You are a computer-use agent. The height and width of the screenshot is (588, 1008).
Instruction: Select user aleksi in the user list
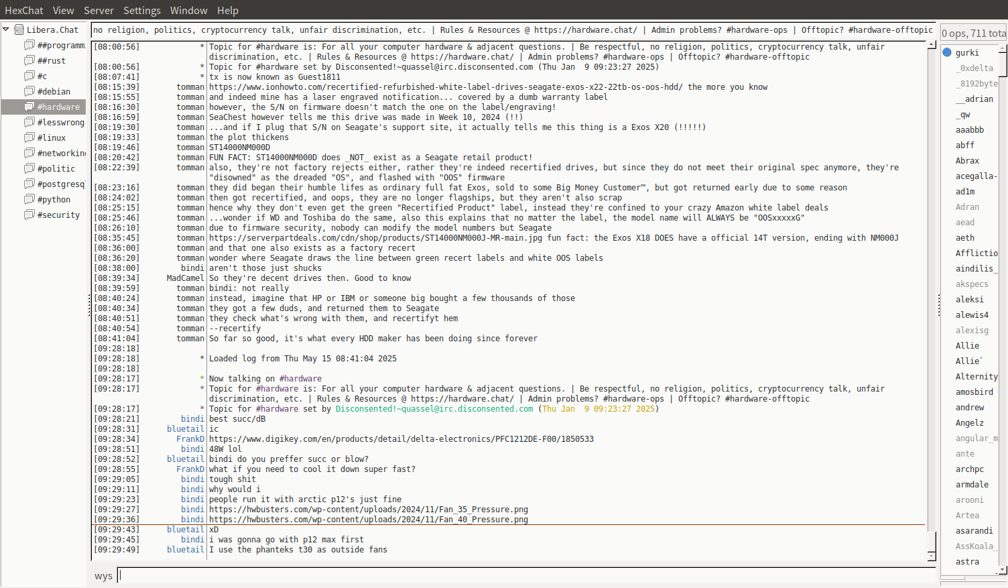pos(970,299)
